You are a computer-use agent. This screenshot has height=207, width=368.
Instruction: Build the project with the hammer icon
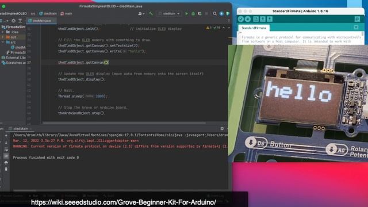[x=151, y=14]
